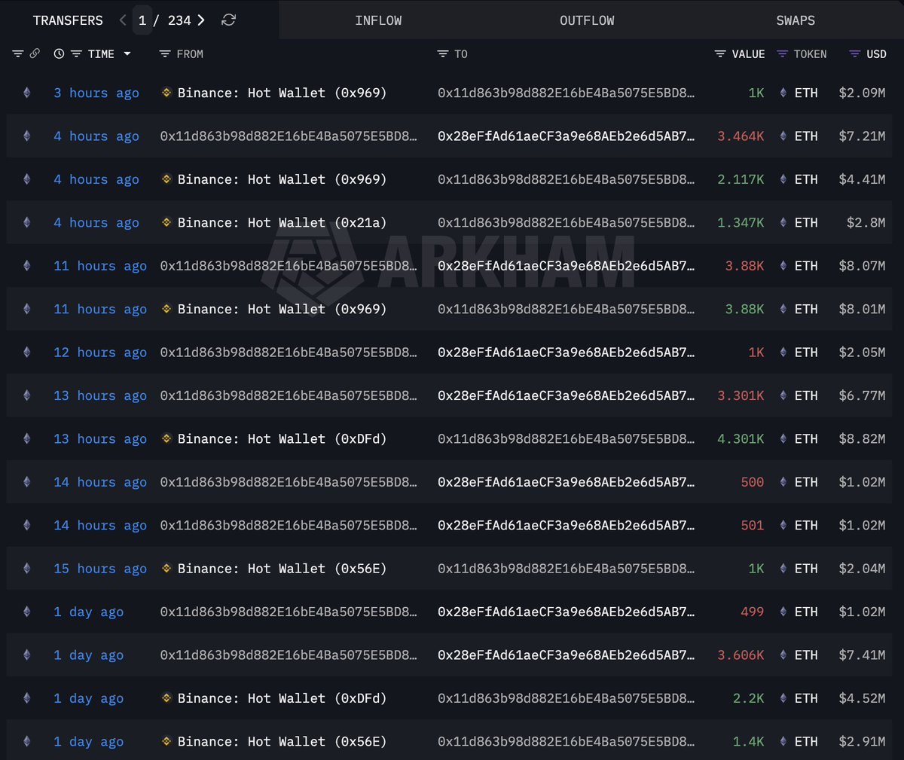Click the 4.301K value
Image resolution: width=904 pixels, height=760 pixels.
(x=741, y=438)
